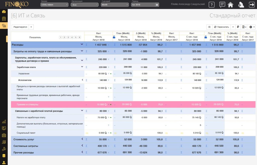Image resolution: width=257 pixels, height=165 pixels.
Task: Toggle the list view icon in toolbar
Action: (x=209, y=27)
